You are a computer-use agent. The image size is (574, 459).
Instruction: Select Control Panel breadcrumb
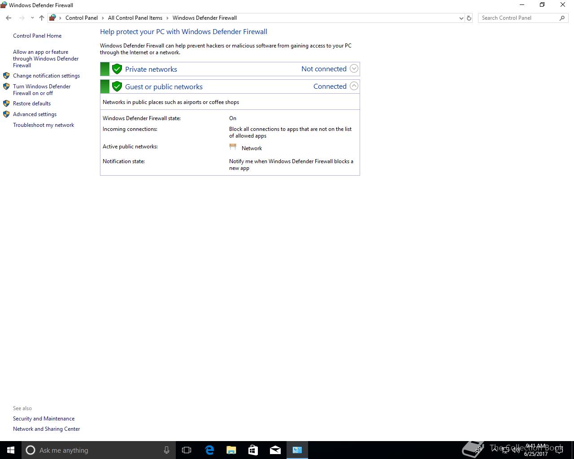click(x=82, y=18)
